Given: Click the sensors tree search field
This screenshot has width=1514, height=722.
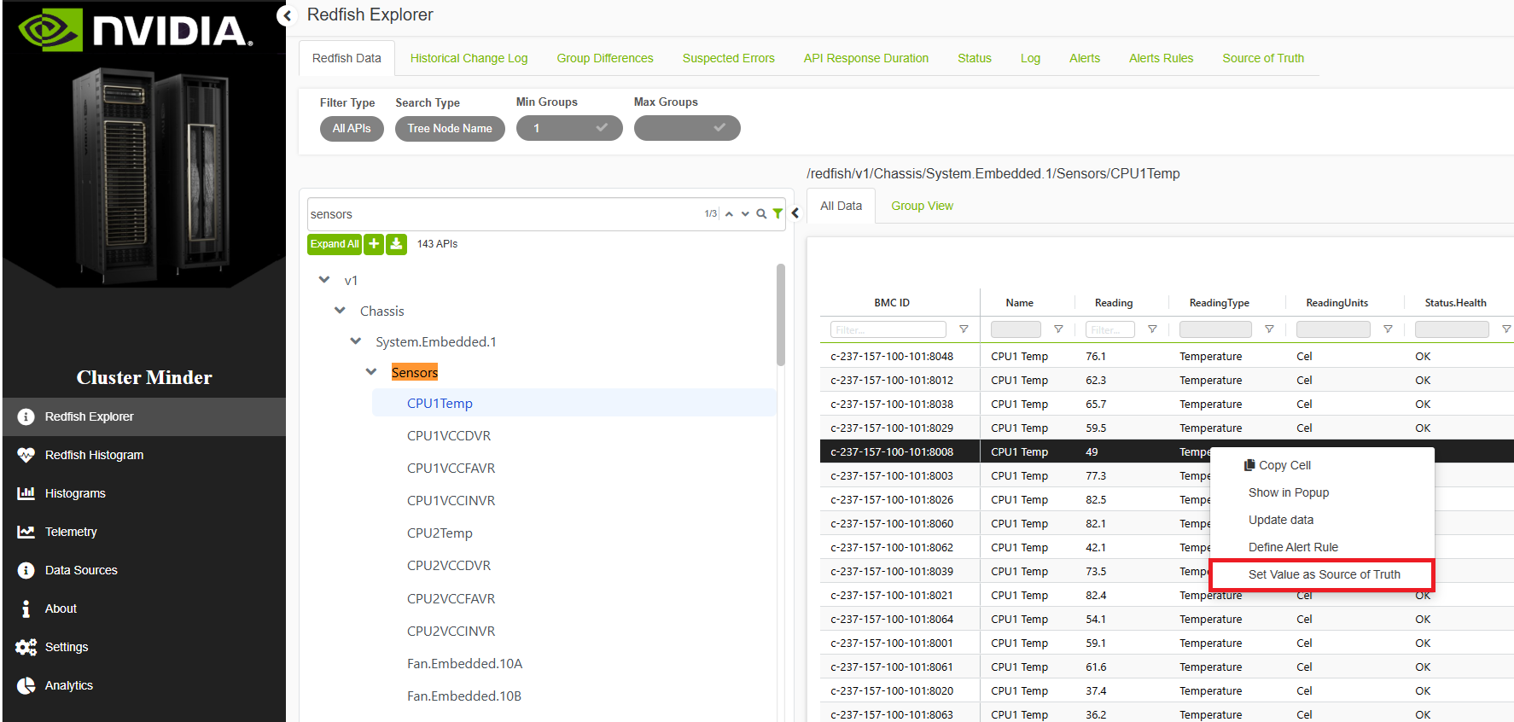Looking at the screenshot, I should 505,214.
